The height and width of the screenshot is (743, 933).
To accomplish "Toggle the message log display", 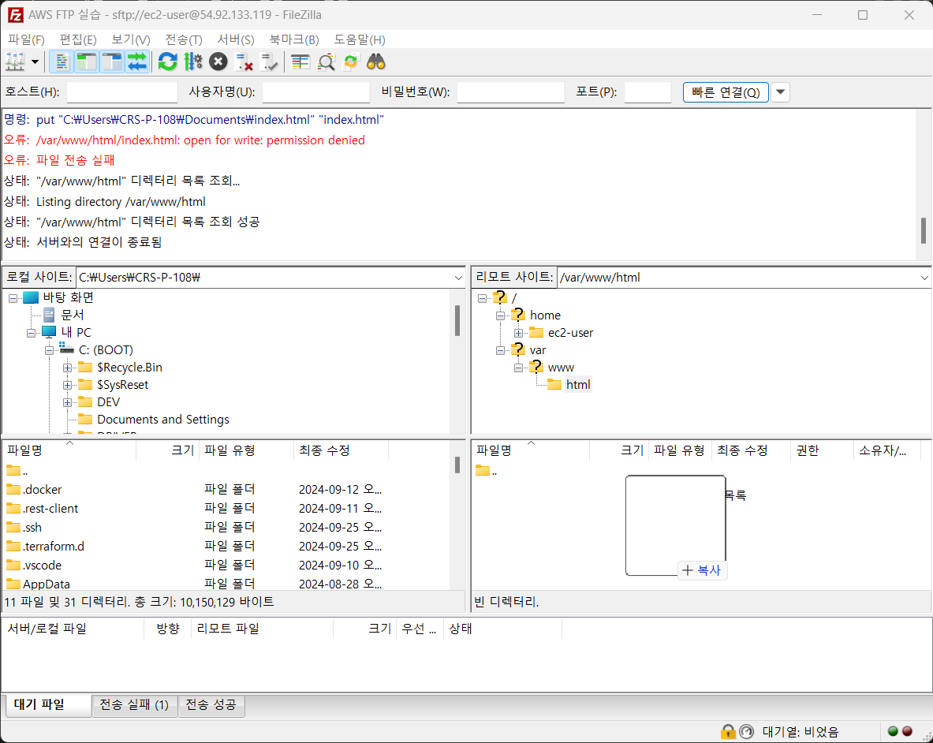I will [61, 62].
